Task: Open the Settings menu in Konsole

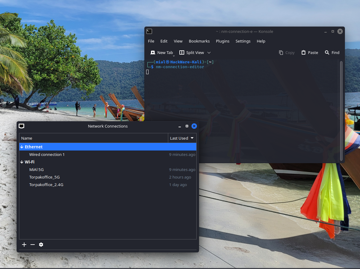Action: click(243, 41)
